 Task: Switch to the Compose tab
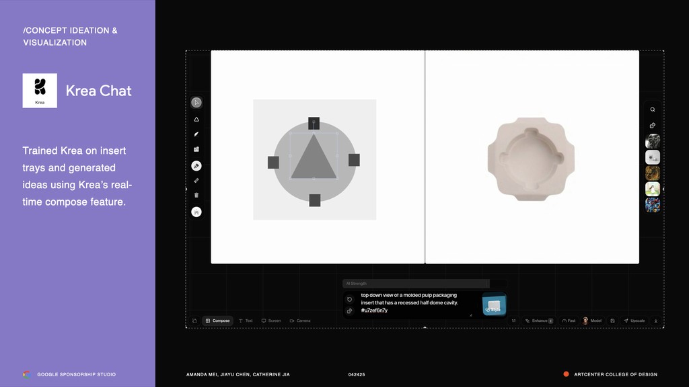[x=217, y=320]
